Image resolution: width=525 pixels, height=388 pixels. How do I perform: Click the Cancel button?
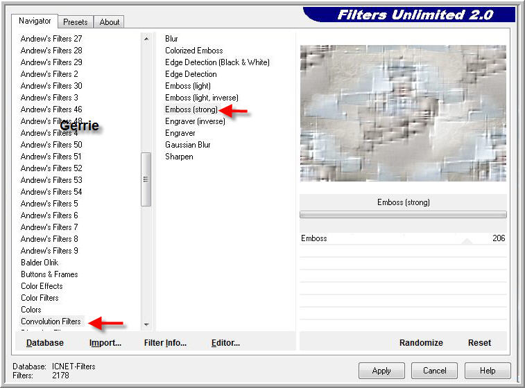[435, 371]
